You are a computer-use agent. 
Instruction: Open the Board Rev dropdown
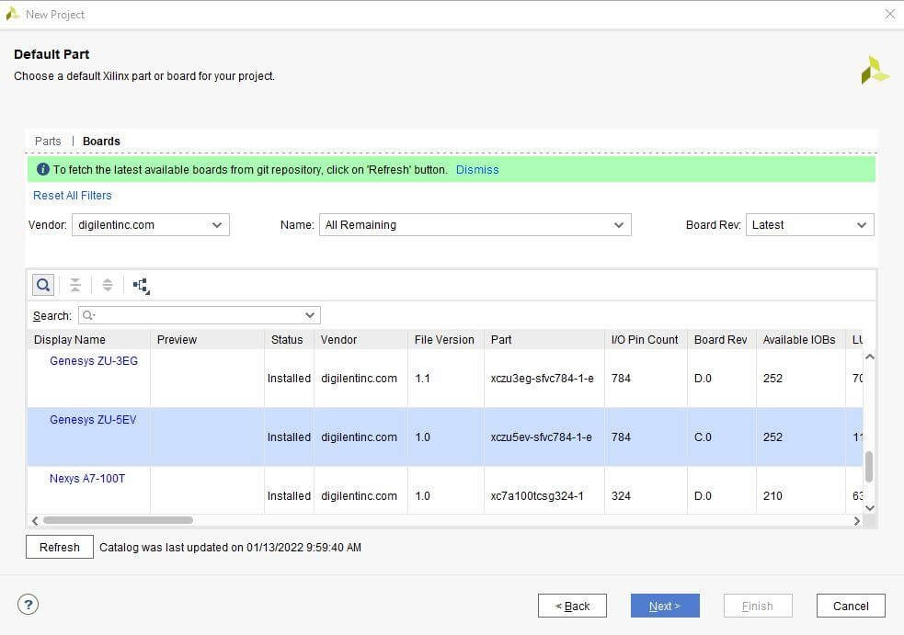click(808, 225)
